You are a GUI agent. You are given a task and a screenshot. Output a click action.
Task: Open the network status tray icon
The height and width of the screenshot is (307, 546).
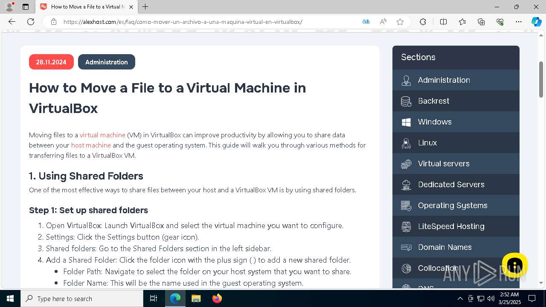481,298
